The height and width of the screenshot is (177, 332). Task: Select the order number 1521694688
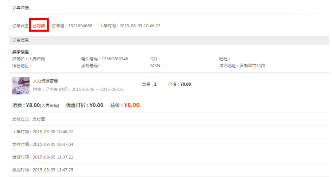tap(80, 26)
